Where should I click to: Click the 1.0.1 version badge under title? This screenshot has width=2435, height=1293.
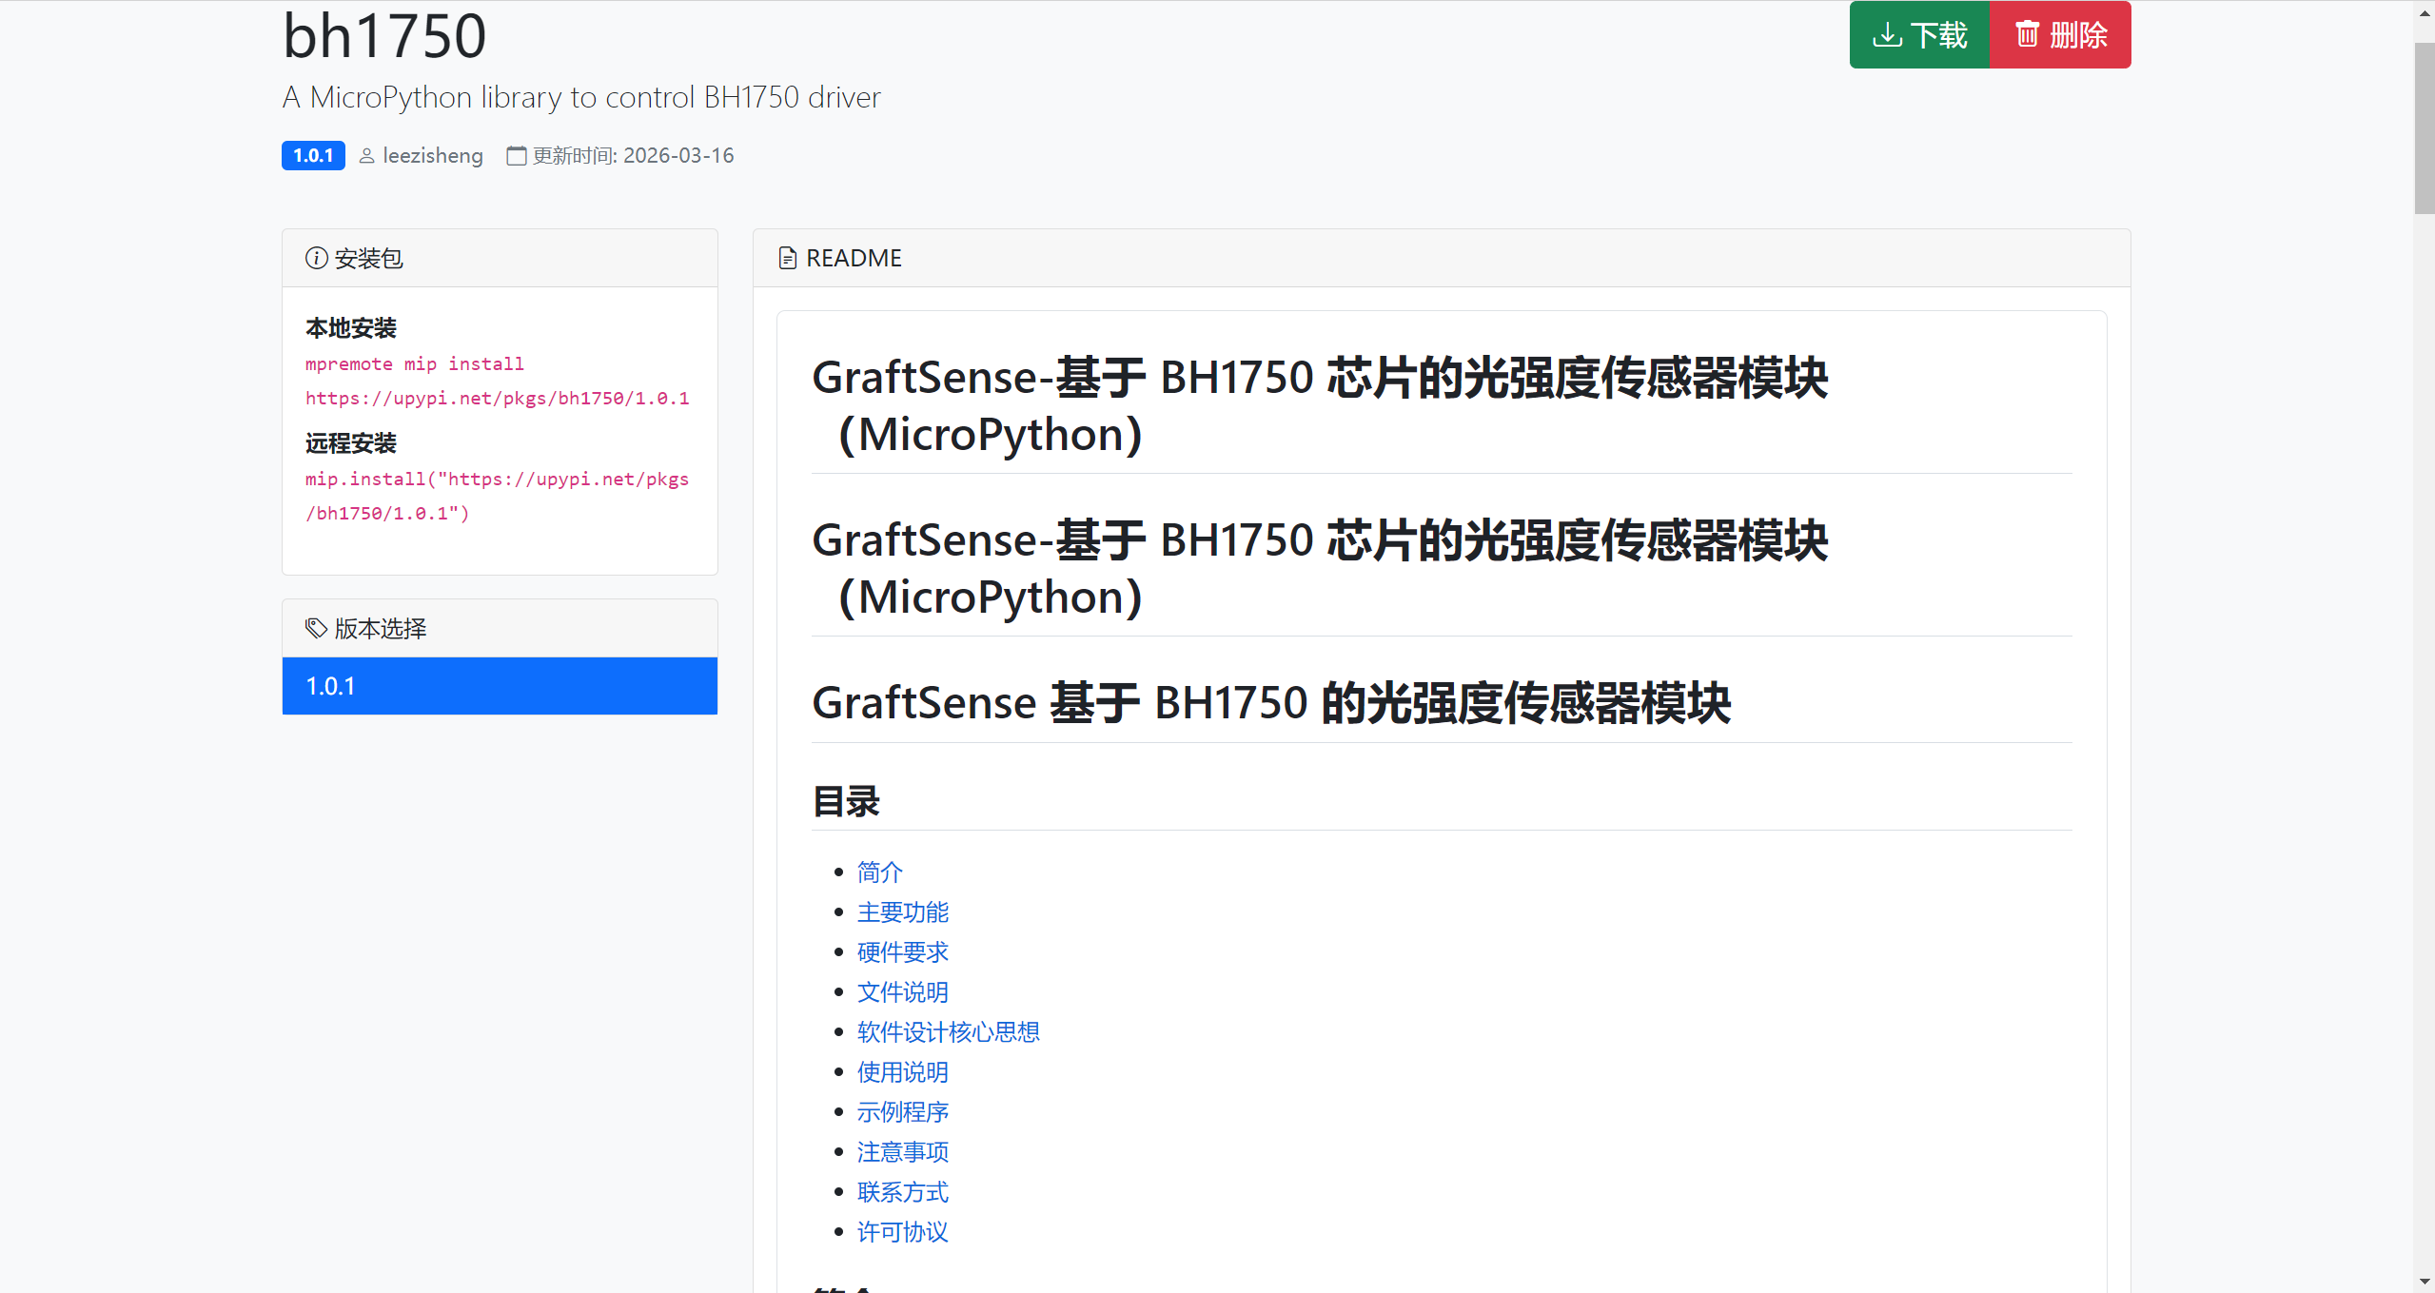click(x=313, y=155)
